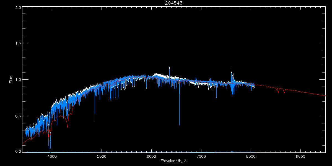Click the 9000 wavelength tick label

(x=300, y=155)
